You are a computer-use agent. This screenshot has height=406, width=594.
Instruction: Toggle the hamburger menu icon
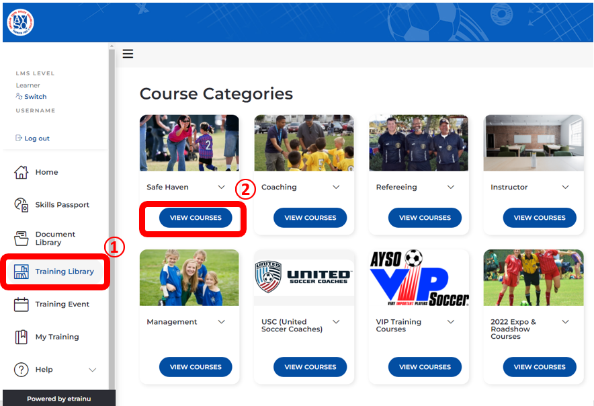tap(128, 54)
